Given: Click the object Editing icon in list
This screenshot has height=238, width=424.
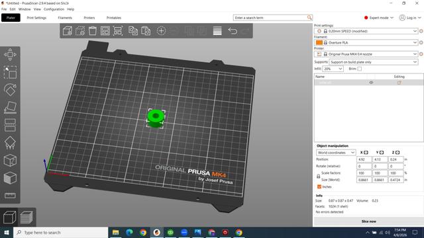Looking at the screenshot, I should [x=399, y=83].
